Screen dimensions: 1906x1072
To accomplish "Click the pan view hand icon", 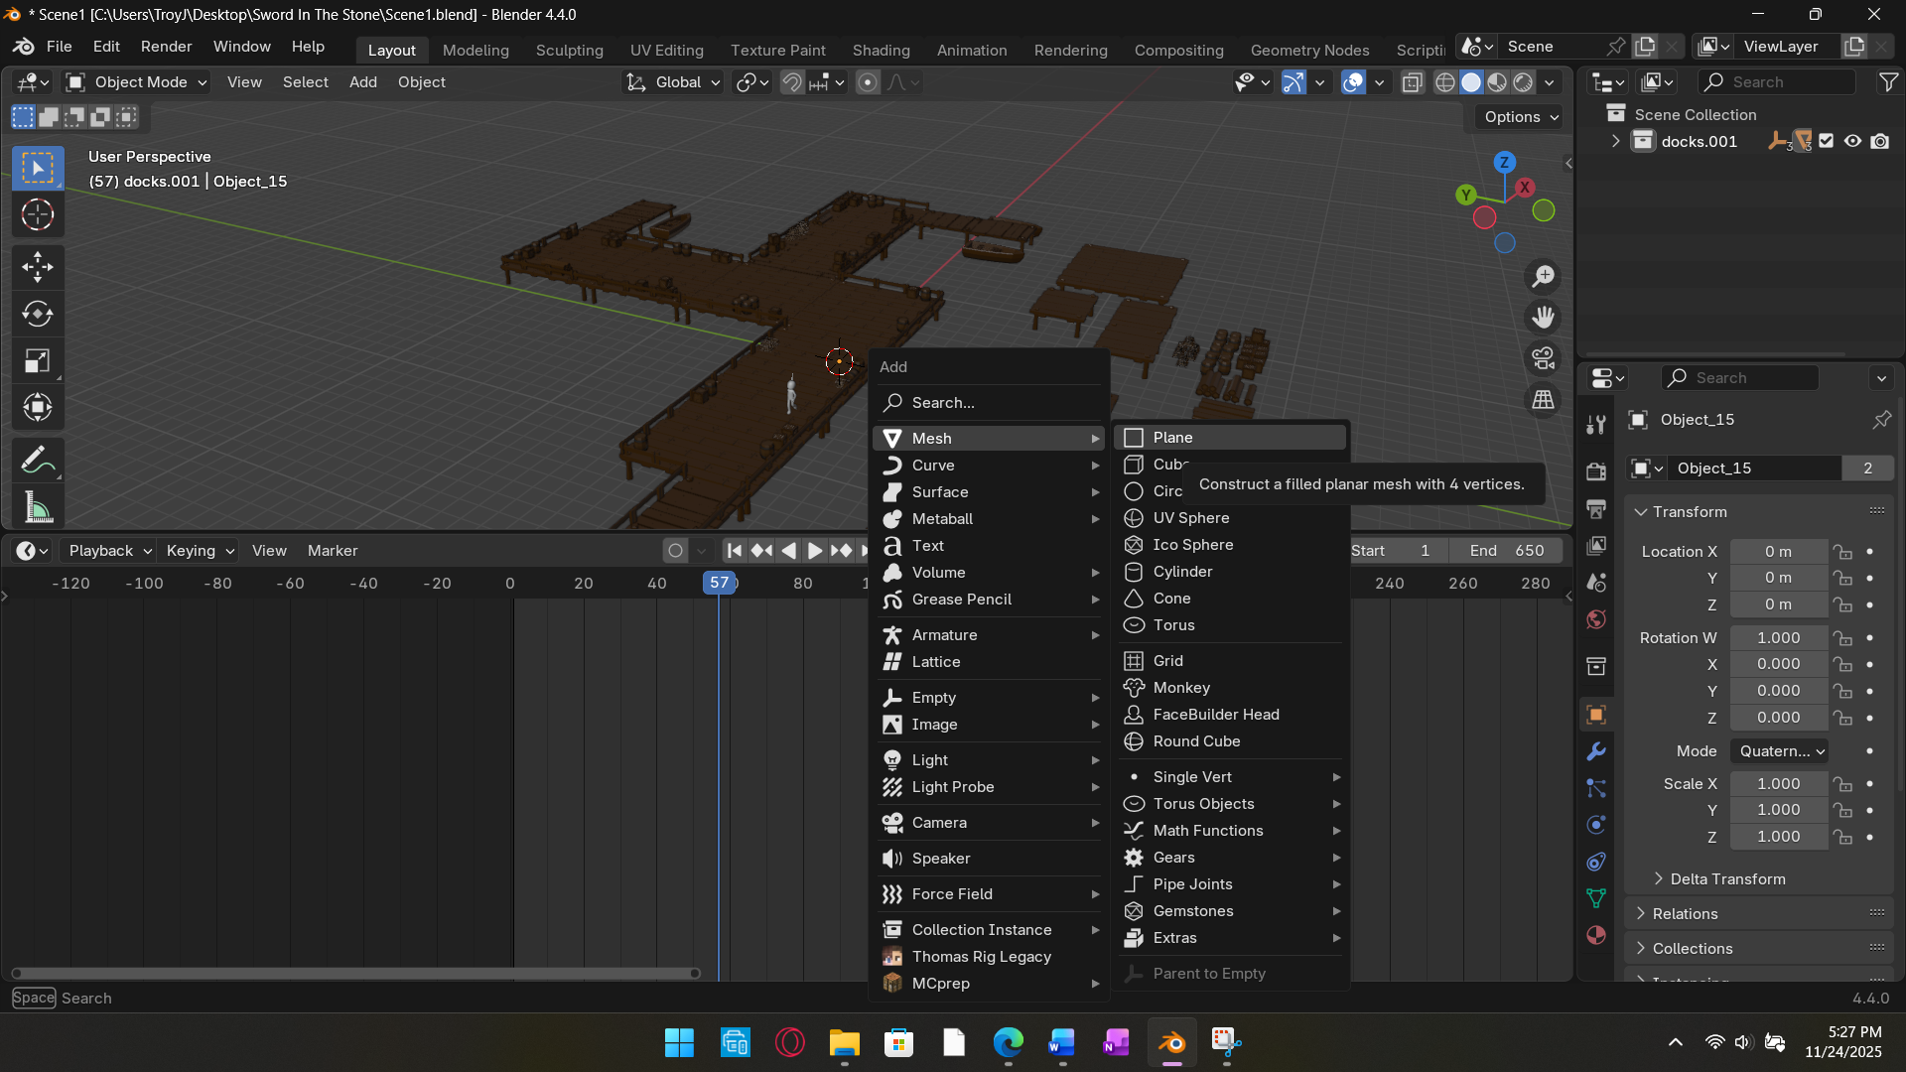I will click(1543, 318).
